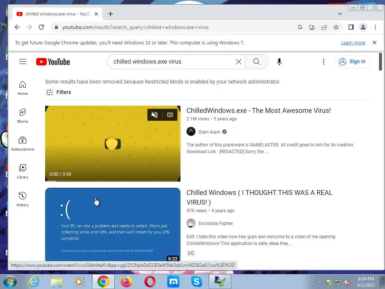The height and width of the screenshot is (289, 385).
Task: Launch Firefox from the taskbar
Action: point(127,281)
